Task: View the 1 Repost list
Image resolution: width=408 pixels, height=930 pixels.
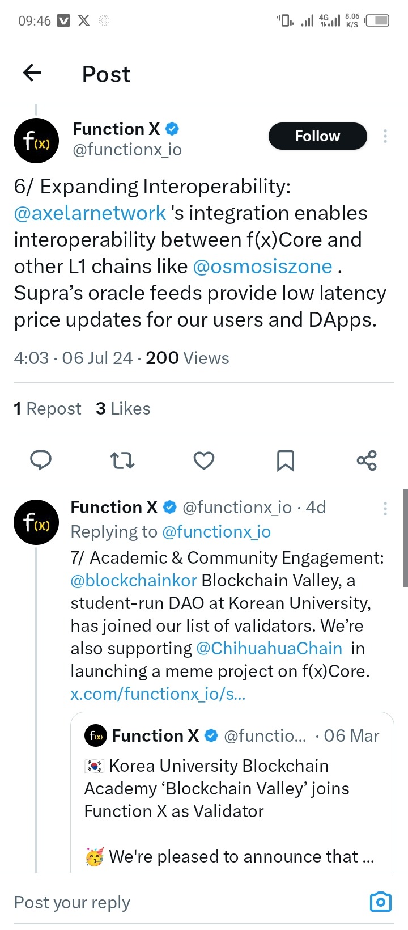Action: click(x=48, y=409)
